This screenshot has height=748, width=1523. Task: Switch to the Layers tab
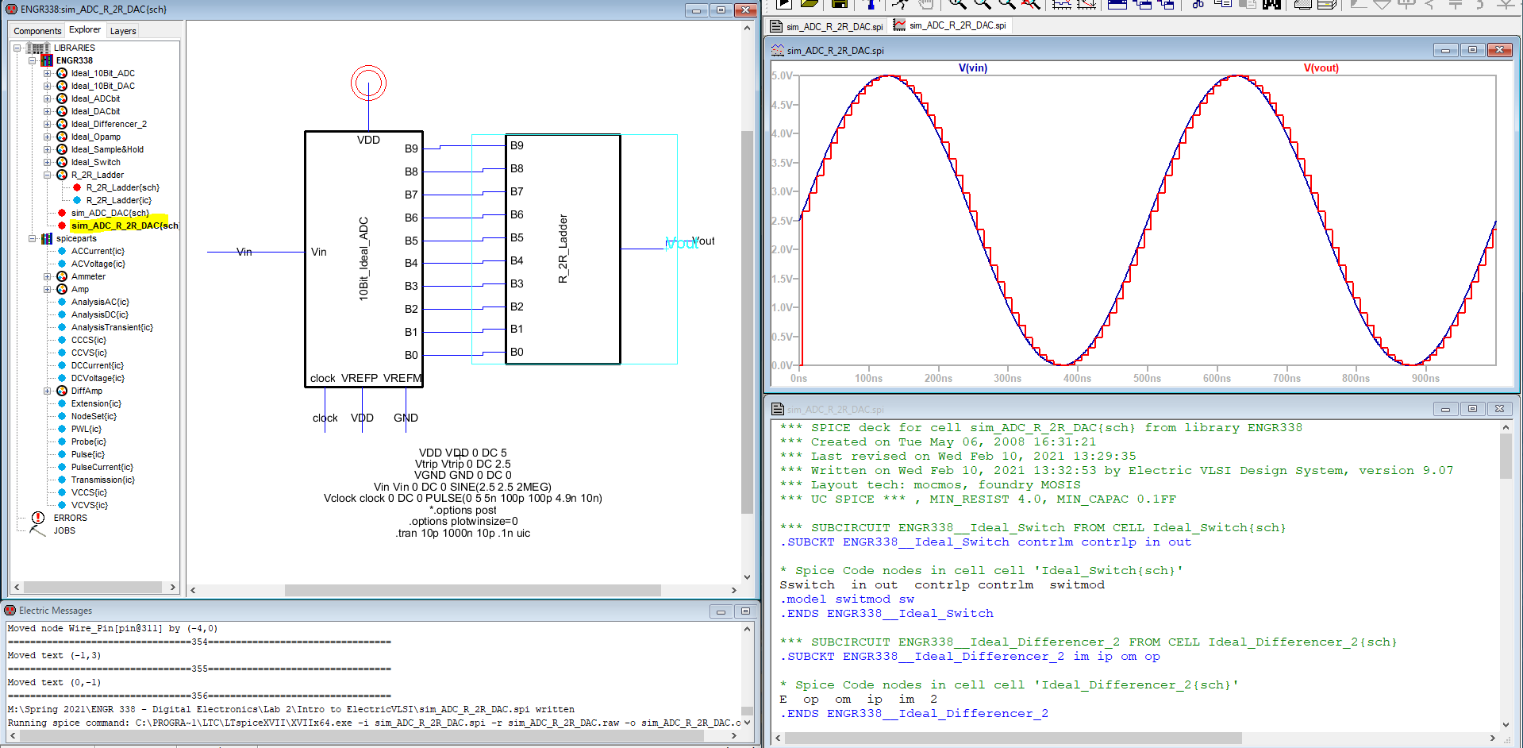(123, 31)
